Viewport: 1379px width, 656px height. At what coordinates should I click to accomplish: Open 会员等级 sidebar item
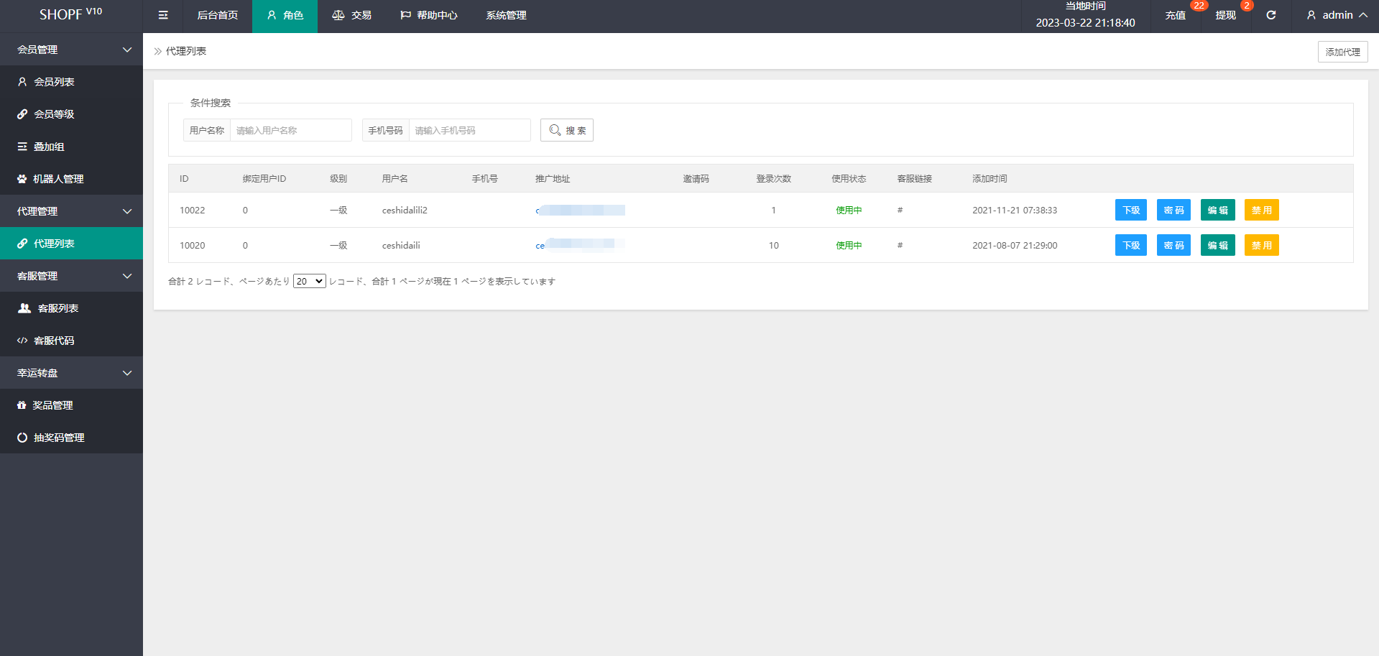point(54,114)
